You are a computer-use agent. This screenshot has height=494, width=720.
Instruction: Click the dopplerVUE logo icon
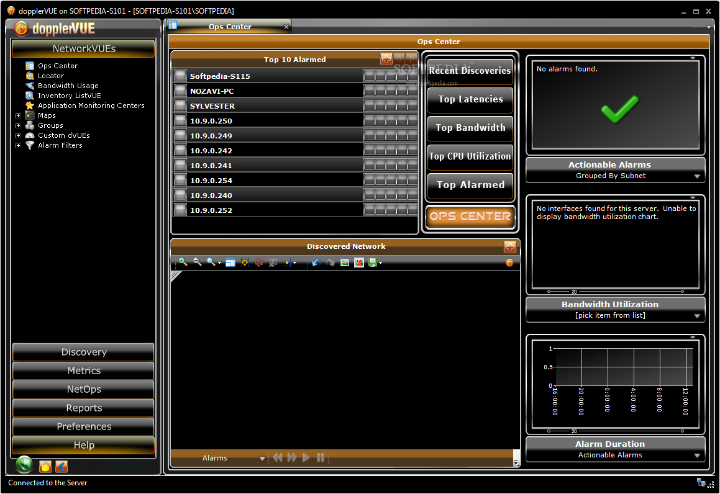(x=21, y=29)
